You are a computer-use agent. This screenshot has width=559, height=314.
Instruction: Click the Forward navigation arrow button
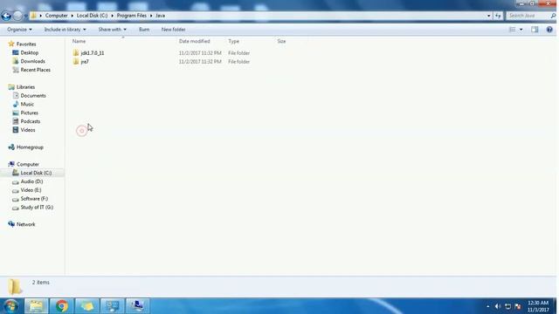17,16
